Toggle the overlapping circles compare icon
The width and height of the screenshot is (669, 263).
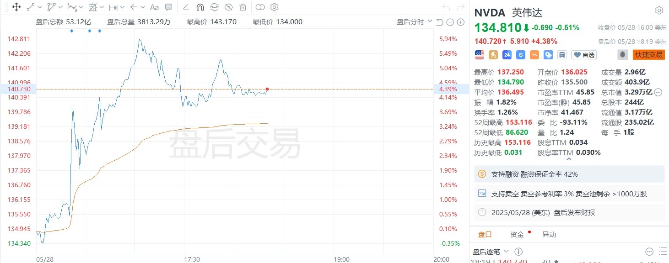click(260, 7)
